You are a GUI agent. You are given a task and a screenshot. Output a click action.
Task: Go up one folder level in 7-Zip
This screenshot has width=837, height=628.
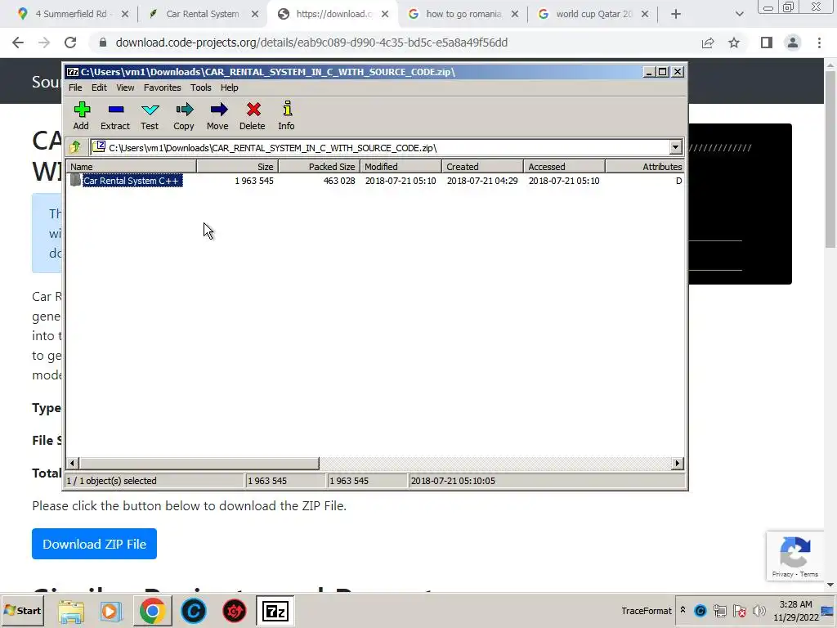(75, 147)
